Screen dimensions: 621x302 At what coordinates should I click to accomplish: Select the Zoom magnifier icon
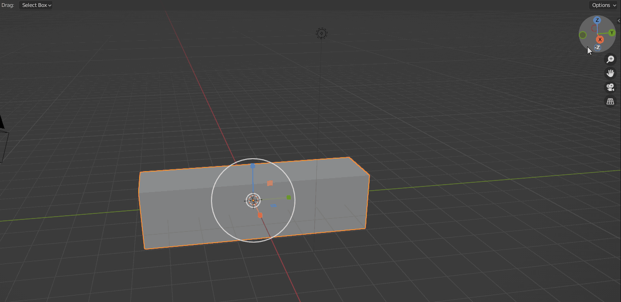(x=610, y=59)
